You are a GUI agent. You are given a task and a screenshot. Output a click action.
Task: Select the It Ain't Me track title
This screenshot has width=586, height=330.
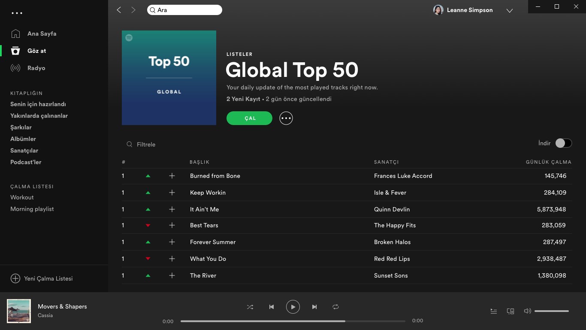click(204, 209)
